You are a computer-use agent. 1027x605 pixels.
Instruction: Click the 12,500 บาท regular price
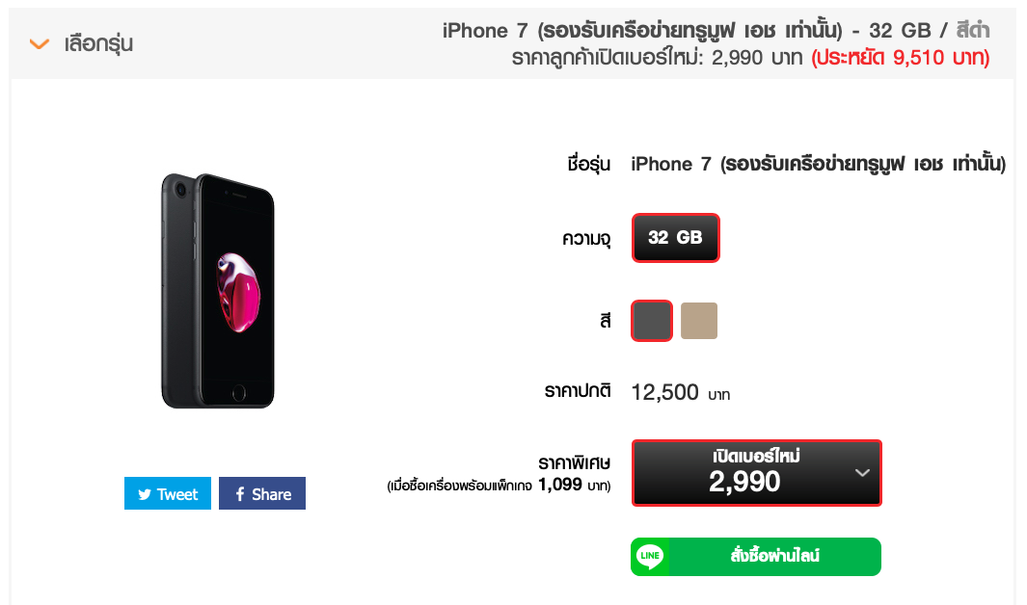click(681, 392)
